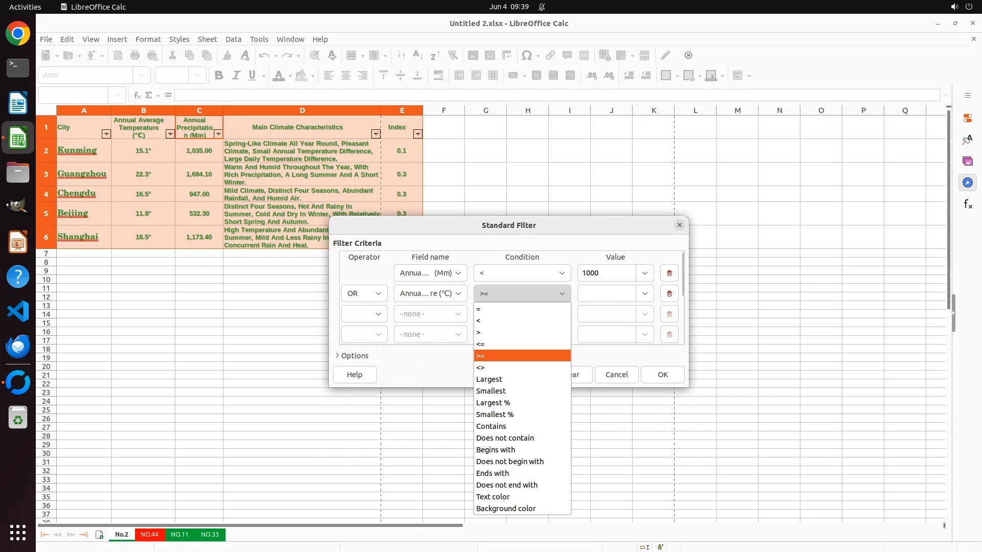
Task: Click the OK button
Action: pyautogui.click(x=662, y=375)
